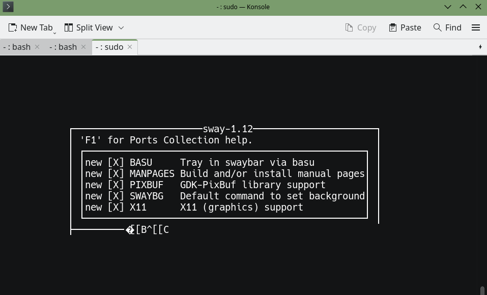The height and width of the screenshot is (295, 487).
Task: Maximize the Konsole window
Action: [x=463, y=7]
